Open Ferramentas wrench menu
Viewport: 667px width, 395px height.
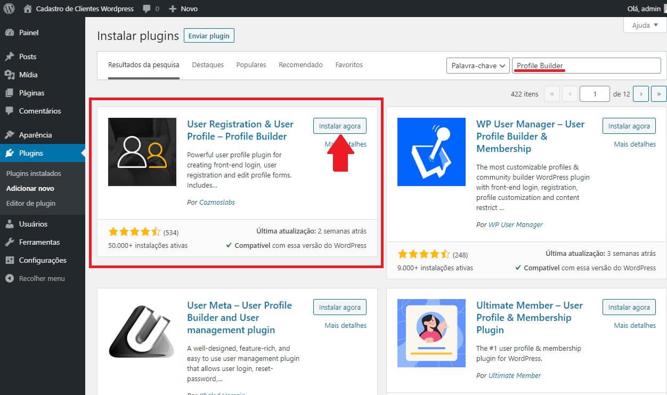tap(9, 242)
